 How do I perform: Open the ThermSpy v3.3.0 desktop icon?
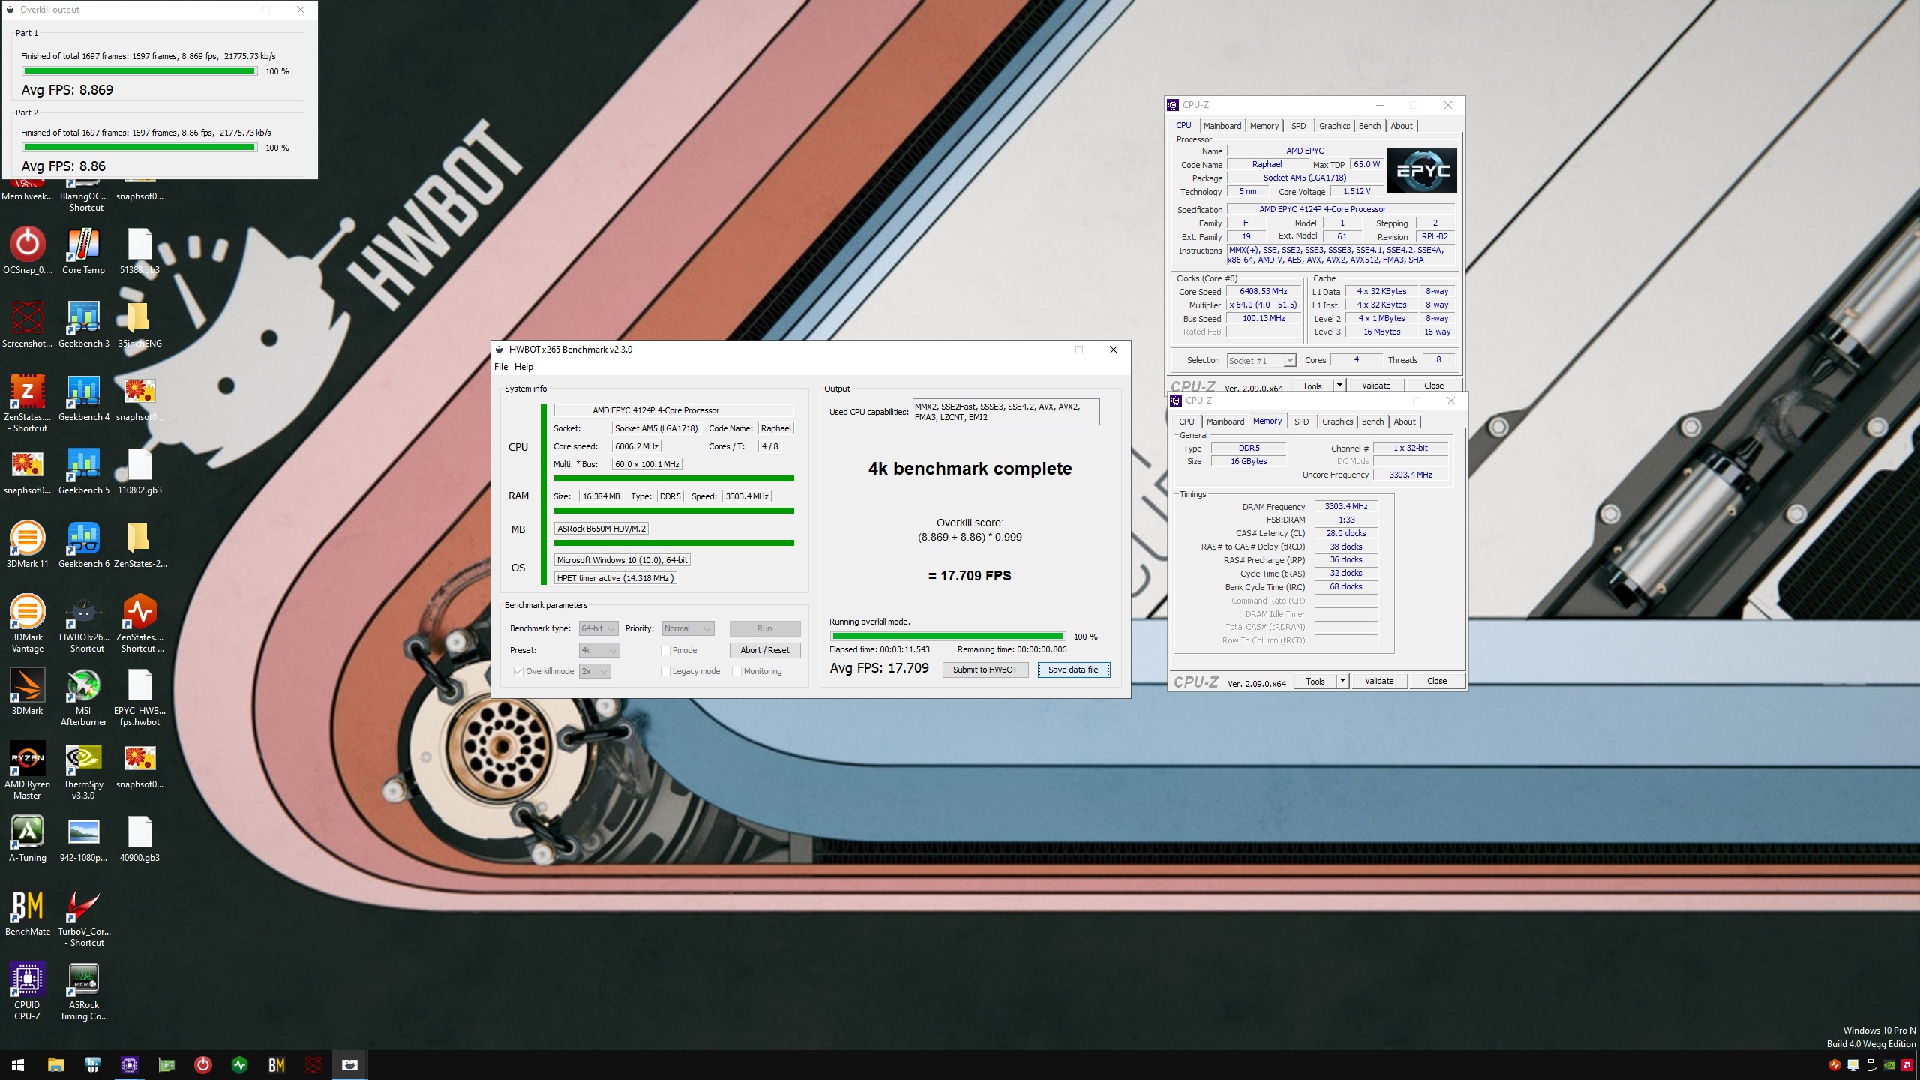coord(83,771)
